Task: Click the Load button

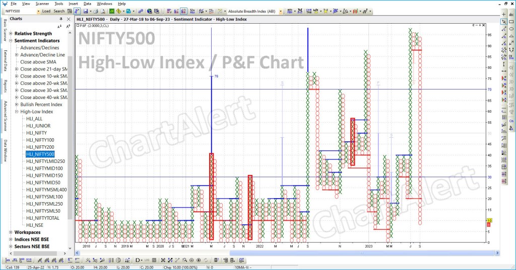Action: coord(46,11)
